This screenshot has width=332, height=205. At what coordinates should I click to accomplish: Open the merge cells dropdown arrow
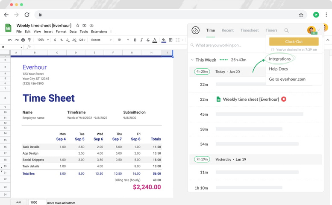click(x=183, y=40)
